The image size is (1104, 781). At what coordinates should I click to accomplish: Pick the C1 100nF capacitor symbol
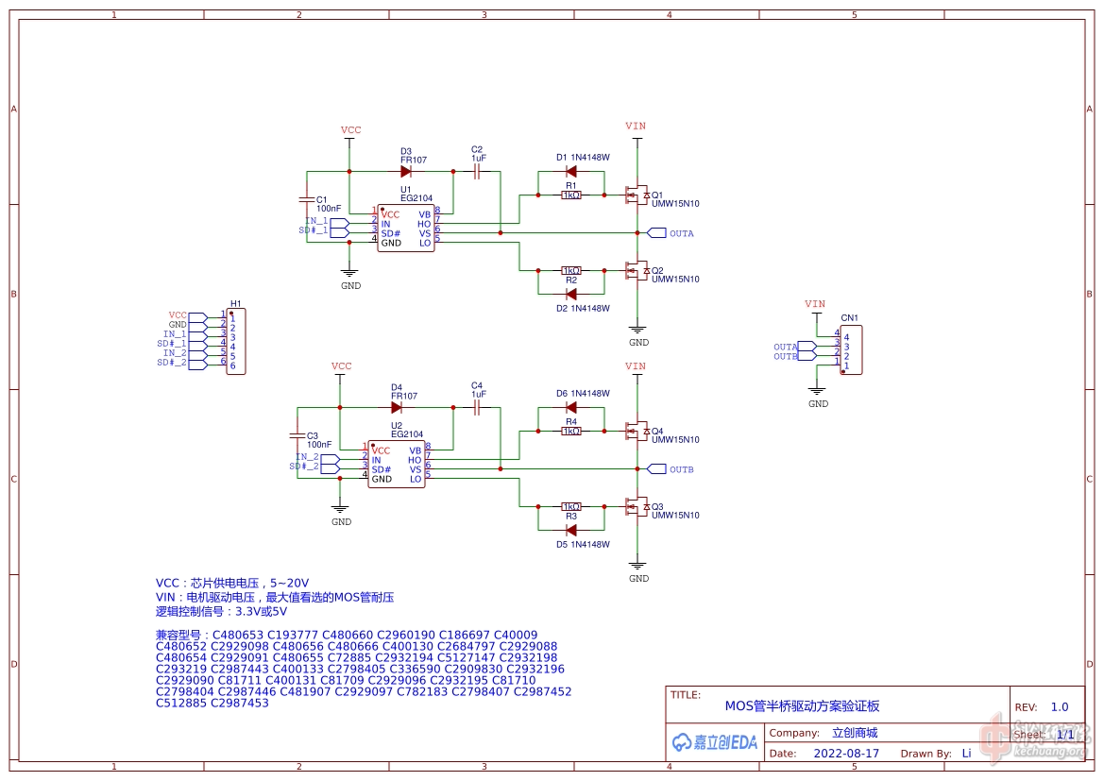(306, 200)
